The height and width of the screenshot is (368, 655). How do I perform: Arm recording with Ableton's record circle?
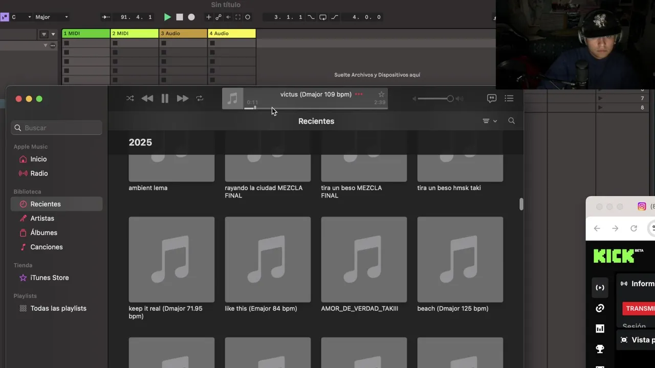pyautogui.click(x=191, y=17)
